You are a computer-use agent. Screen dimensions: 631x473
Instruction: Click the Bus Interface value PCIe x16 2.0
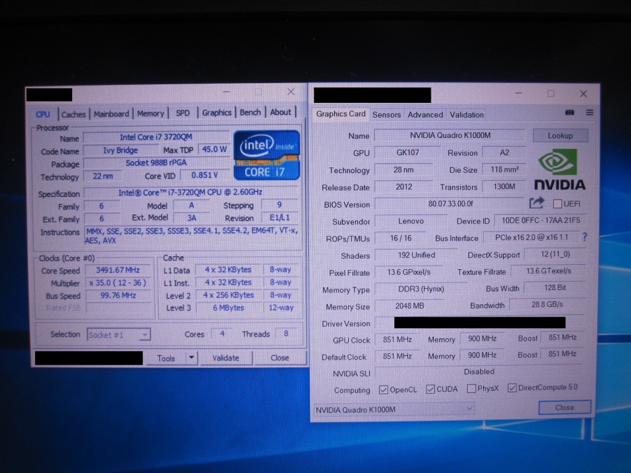pyautogui.click(x=531, y=237)
